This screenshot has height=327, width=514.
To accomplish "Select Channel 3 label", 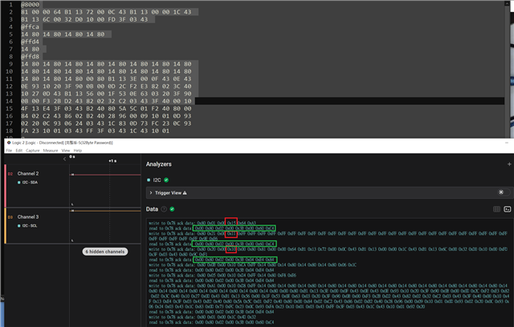I will point(28,217).
